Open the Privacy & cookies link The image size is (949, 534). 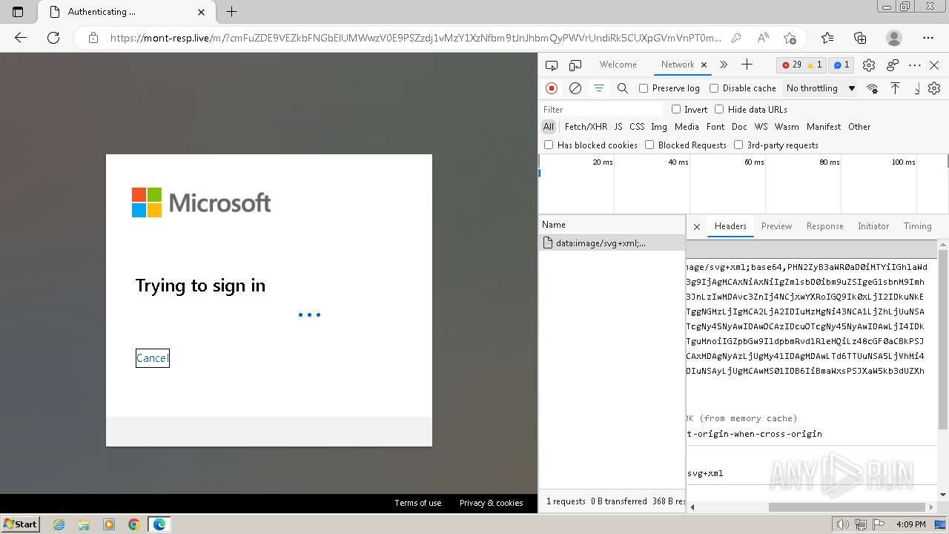[x=492, y=503]
